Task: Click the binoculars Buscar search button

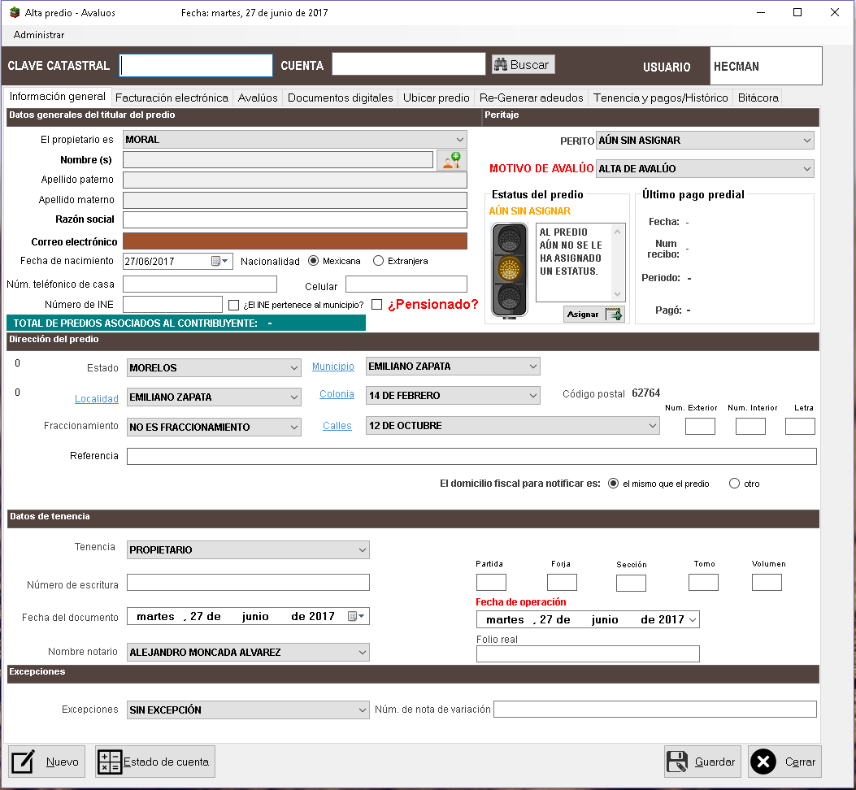Action: coord(522,65)
